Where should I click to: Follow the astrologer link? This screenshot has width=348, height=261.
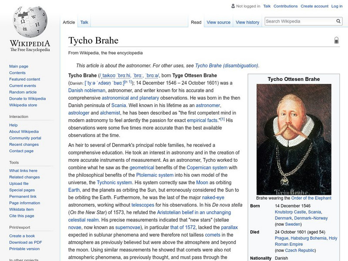pos(79,113)
